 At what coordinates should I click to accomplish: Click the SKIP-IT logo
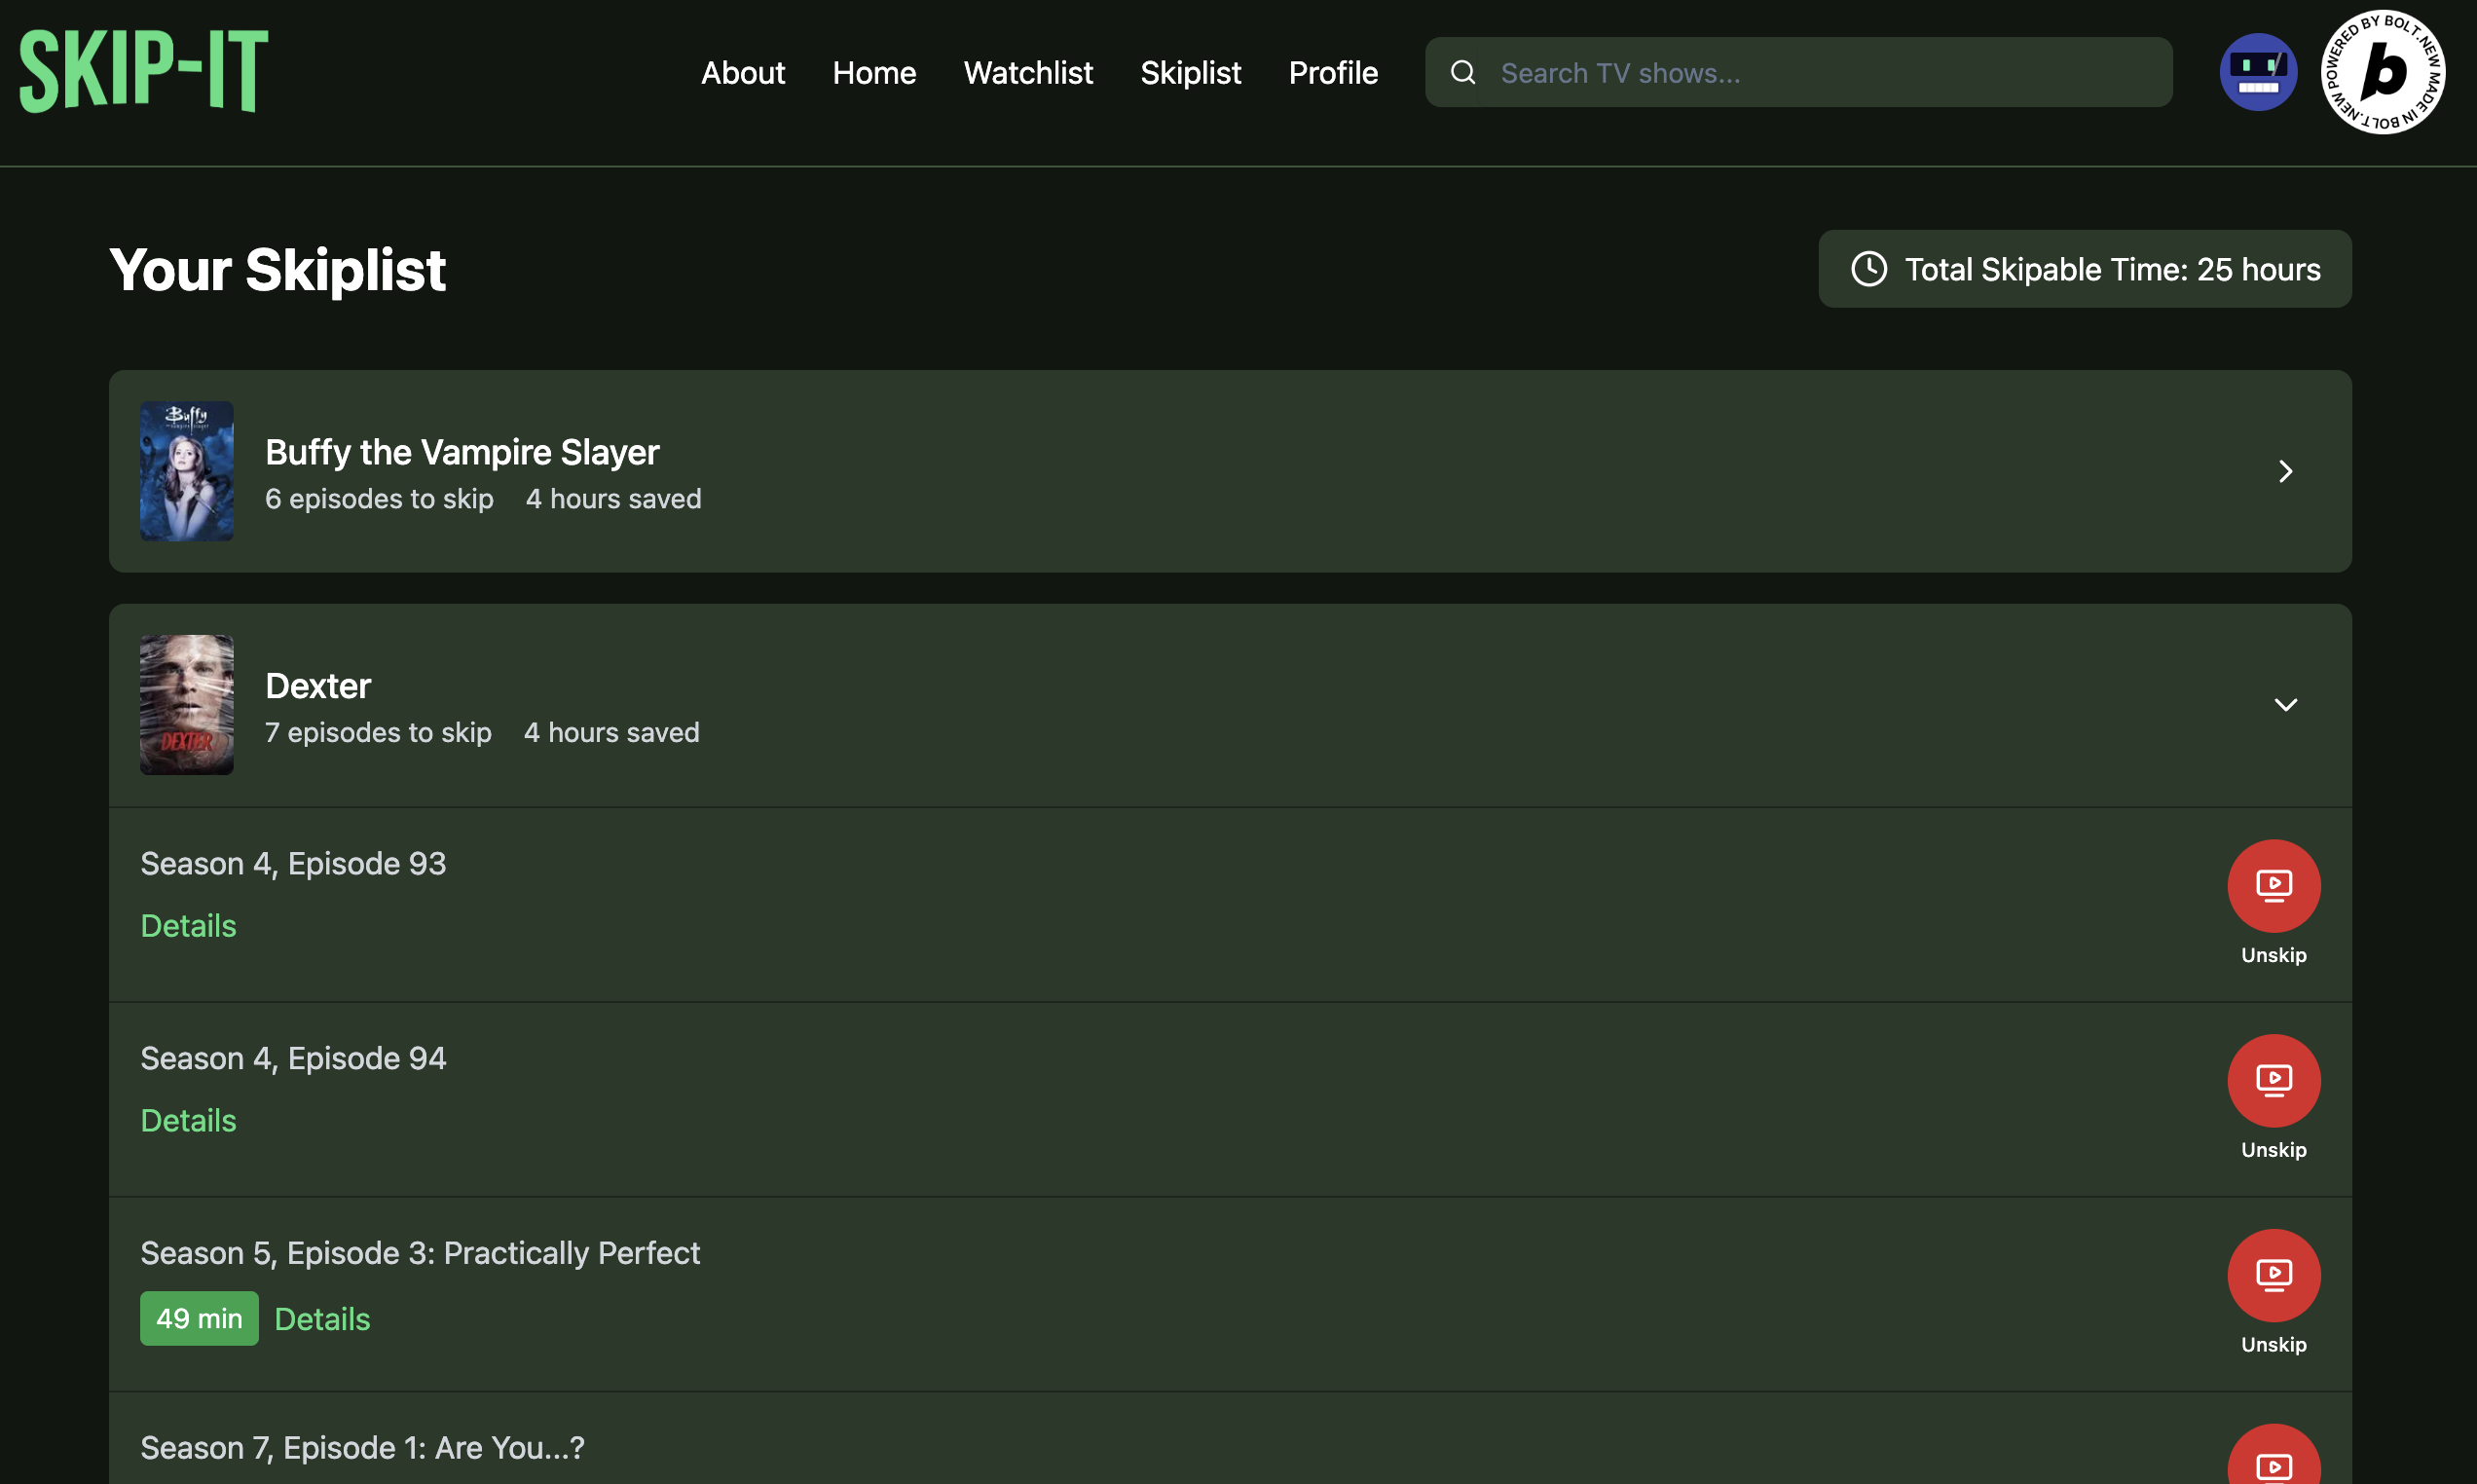(144, 71)
